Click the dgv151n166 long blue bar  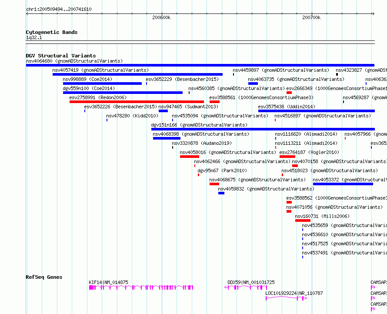(x=263, y=129)
